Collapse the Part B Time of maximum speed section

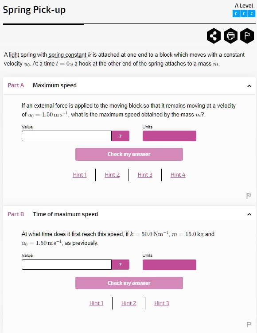pos(249,214)
